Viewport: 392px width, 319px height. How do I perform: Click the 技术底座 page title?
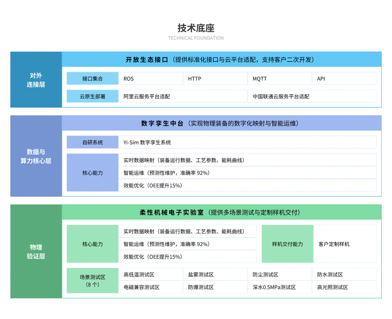(196, 28)
